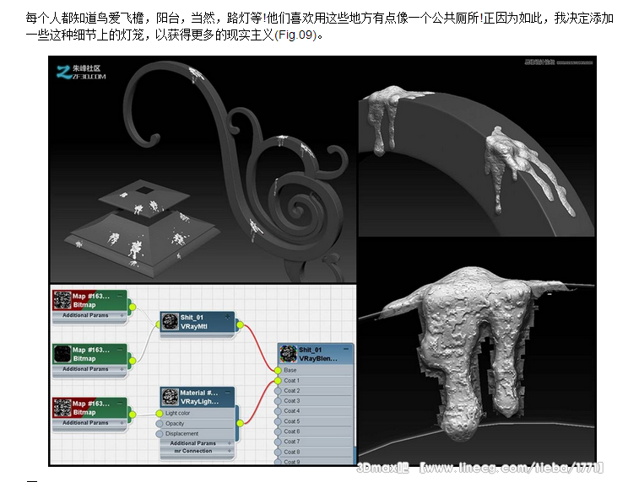Open the Fig.09 link in the paragraph
Image resolution: width=628 pixels, height=482 pixels.
point(295,35)
